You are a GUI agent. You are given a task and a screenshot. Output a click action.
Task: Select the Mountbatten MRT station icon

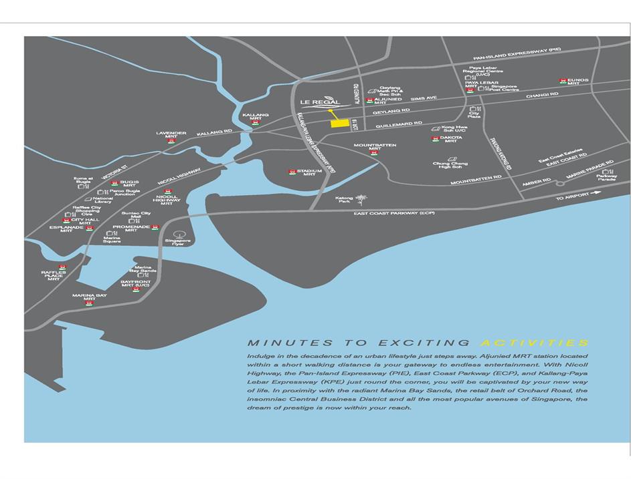click(x=373, y=152)
